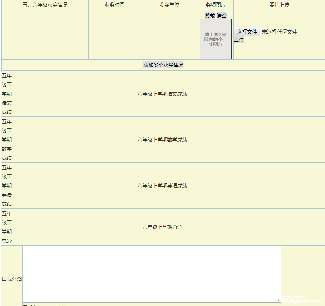Screen dimensions: 325x306
Task: Select the 六年级上学期总分 total field
Action: coord(263,227)
